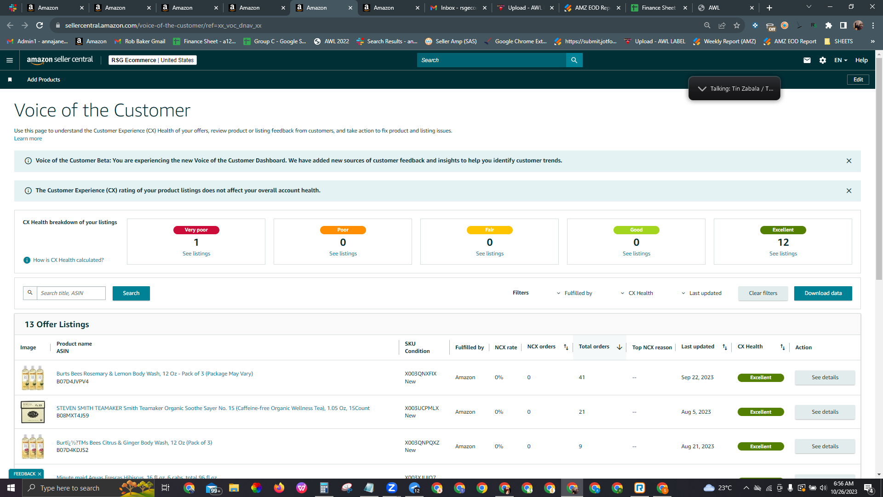Click the search magnifier button in header
The height and width of the screenshot is (497, 883).
574,60
